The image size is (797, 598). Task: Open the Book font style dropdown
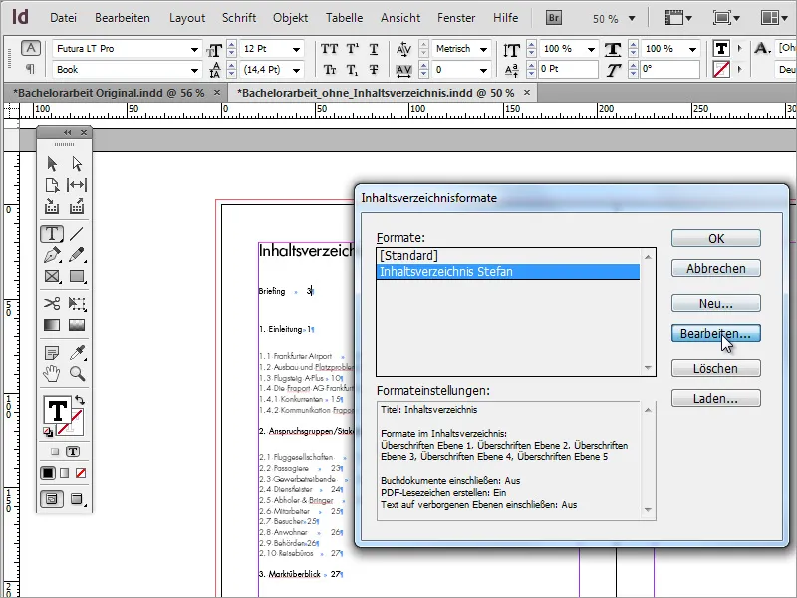[x=194, y=70]
